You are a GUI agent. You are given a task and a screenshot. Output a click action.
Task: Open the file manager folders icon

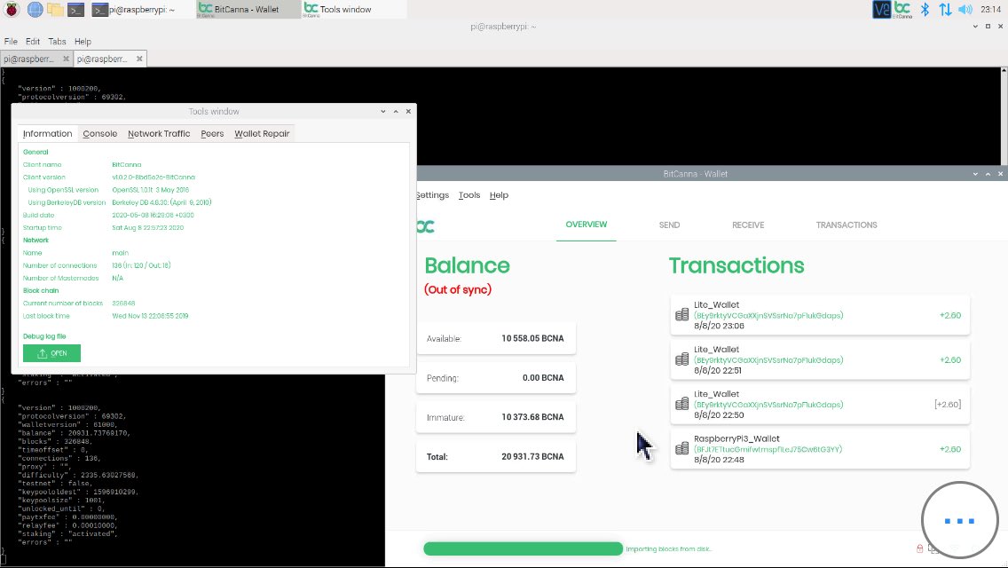(55, 10)
